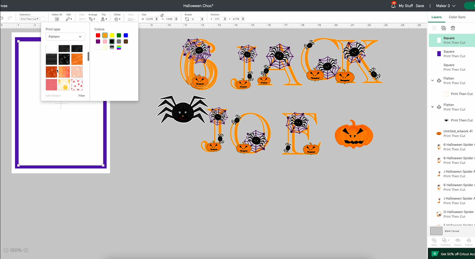Click Save in the header
The image size is (475, 259).
click(x=420, y=6)
